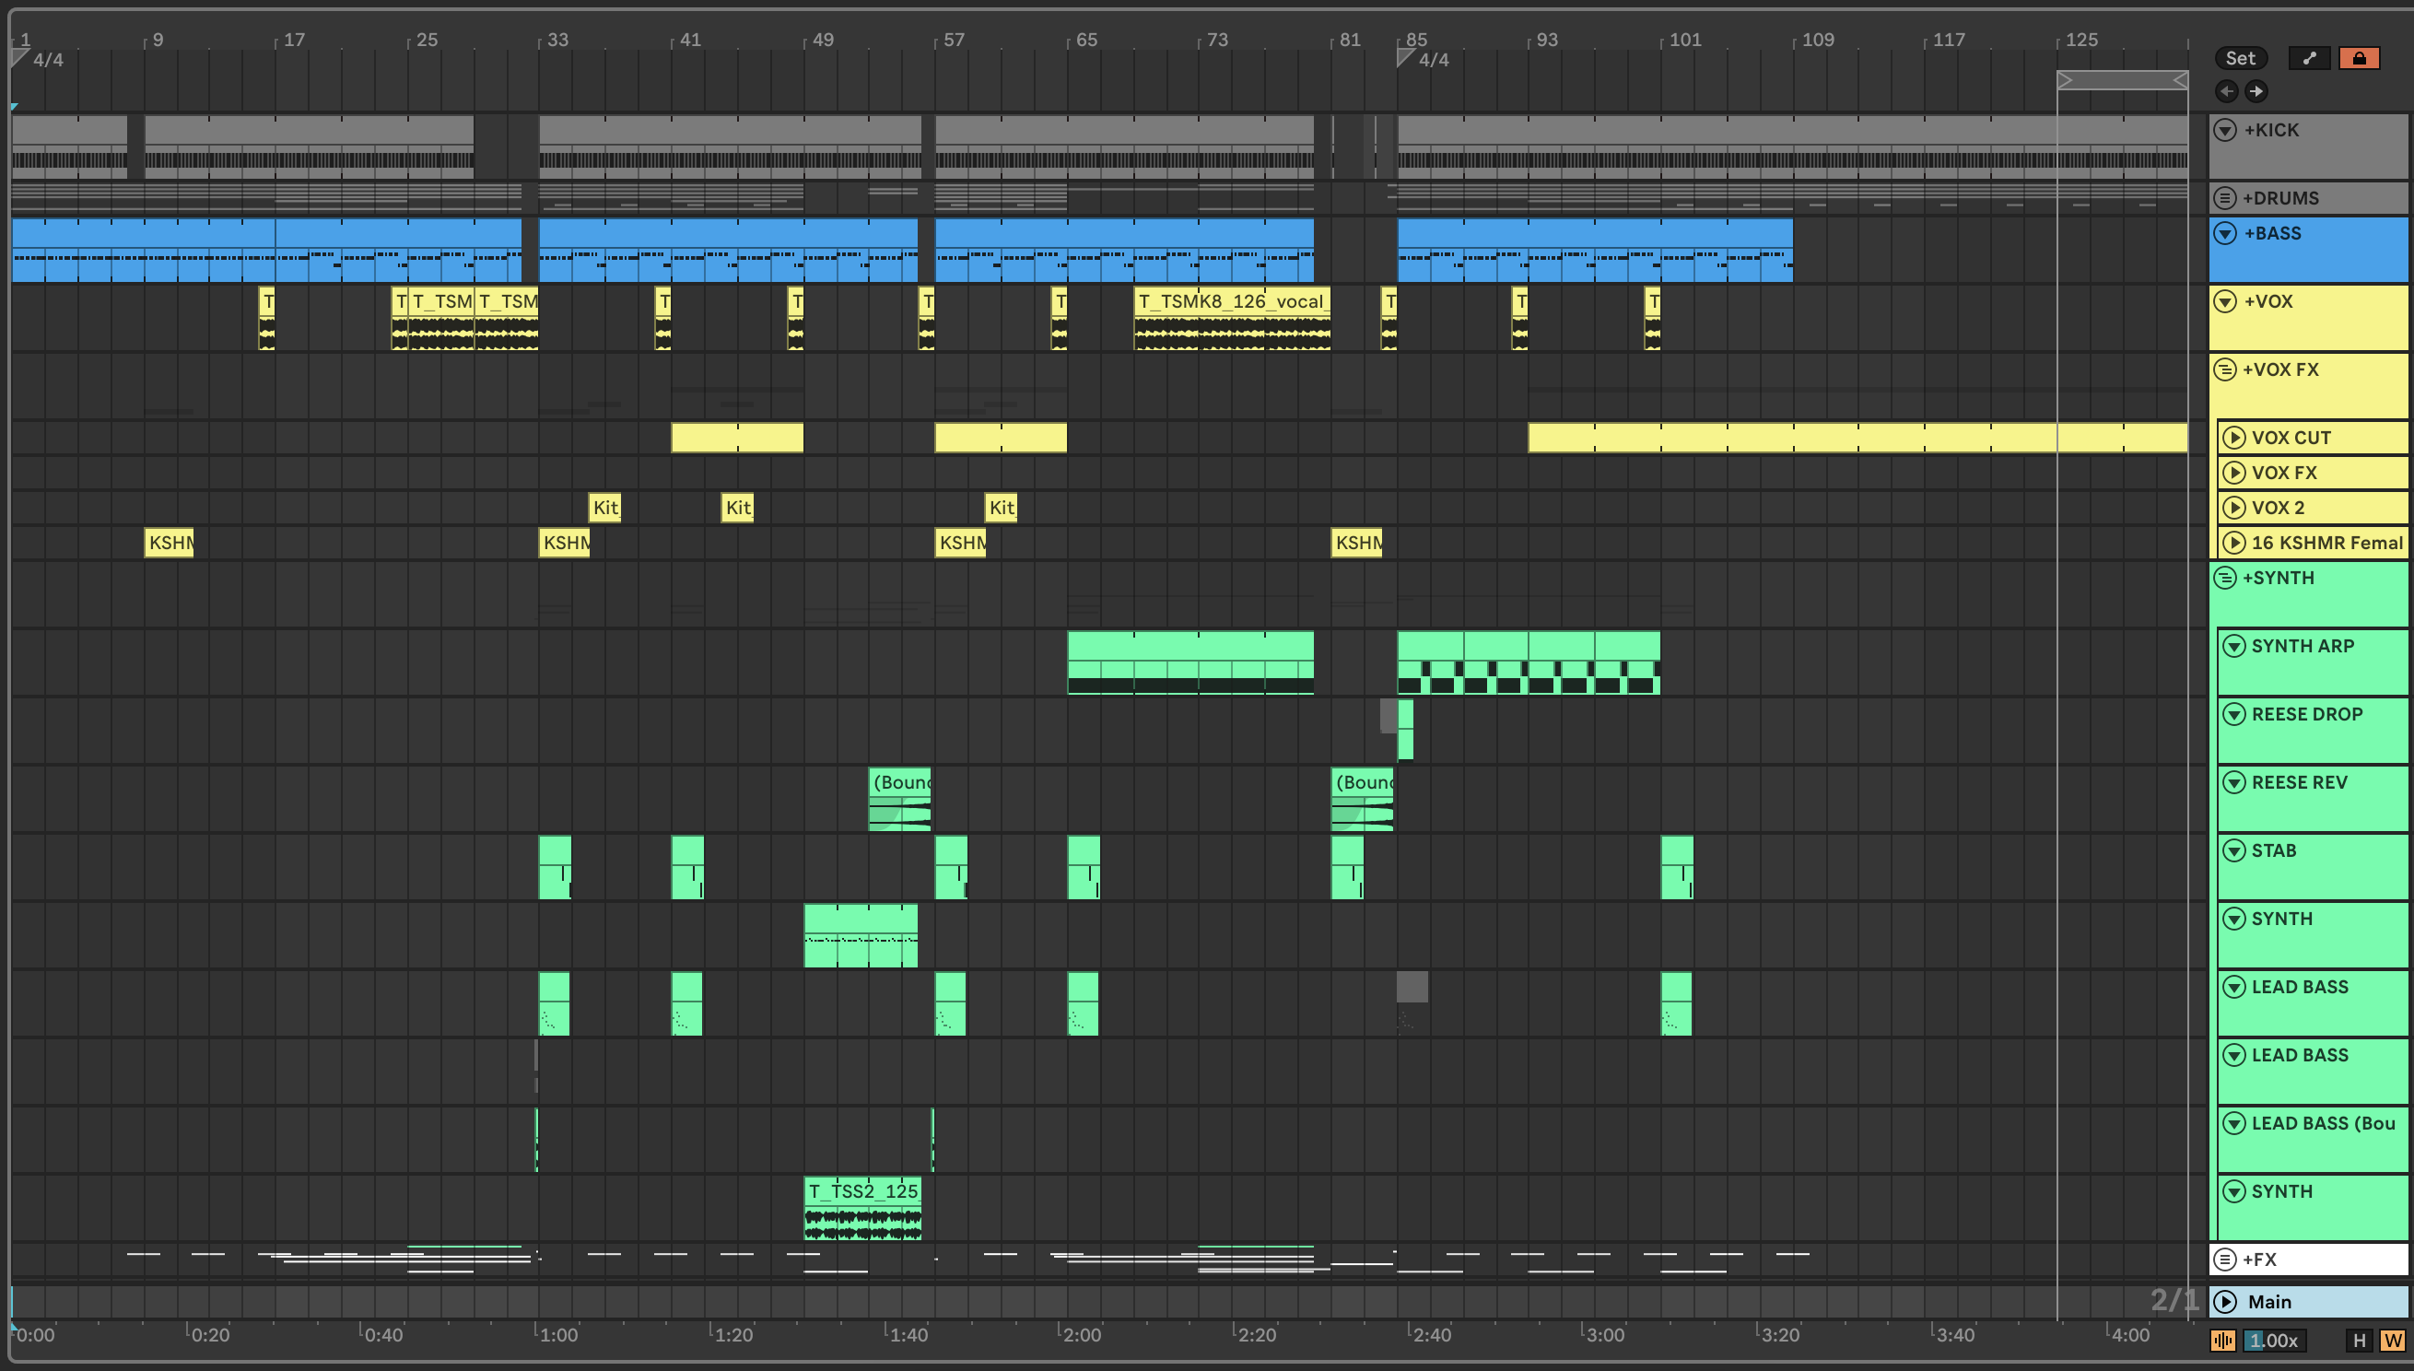The width and height of the screenshot is (2414, 1371).
Task: Collapse the LEAD BASS (Bou track arrow
Action: coord(2234,1123)
